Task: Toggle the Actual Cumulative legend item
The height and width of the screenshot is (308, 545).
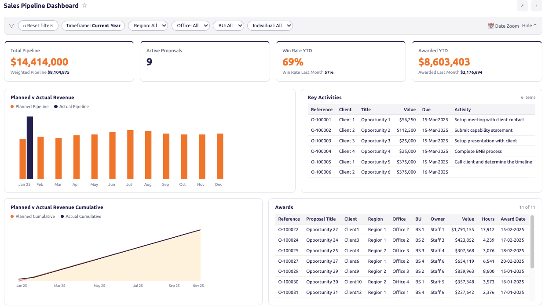Action: 81,216
